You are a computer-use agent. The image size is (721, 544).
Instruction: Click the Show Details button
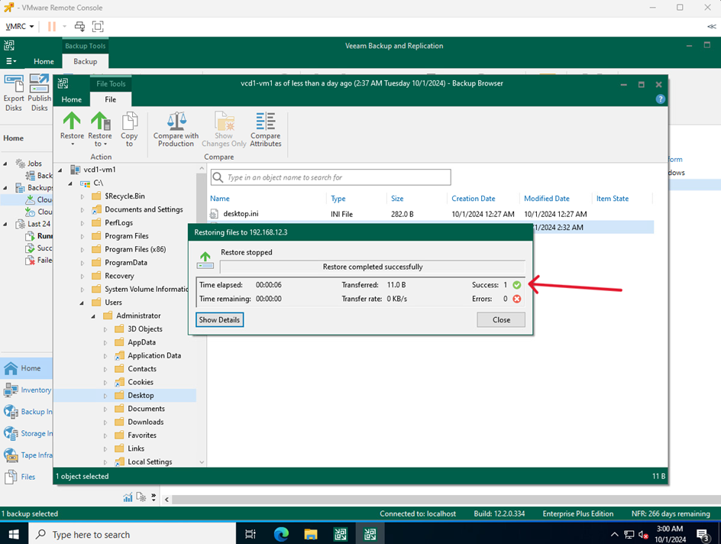(x=219, y=319)
